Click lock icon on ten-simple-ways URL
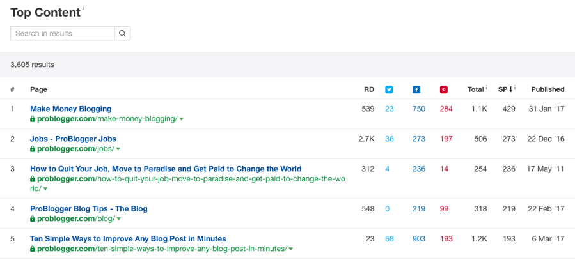Image resolution: width=575 pixels, height=260 pixels. tap(33, 249)
